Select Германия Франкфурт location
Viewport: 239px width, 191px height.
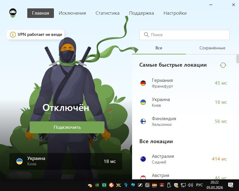tap(184, 83)
